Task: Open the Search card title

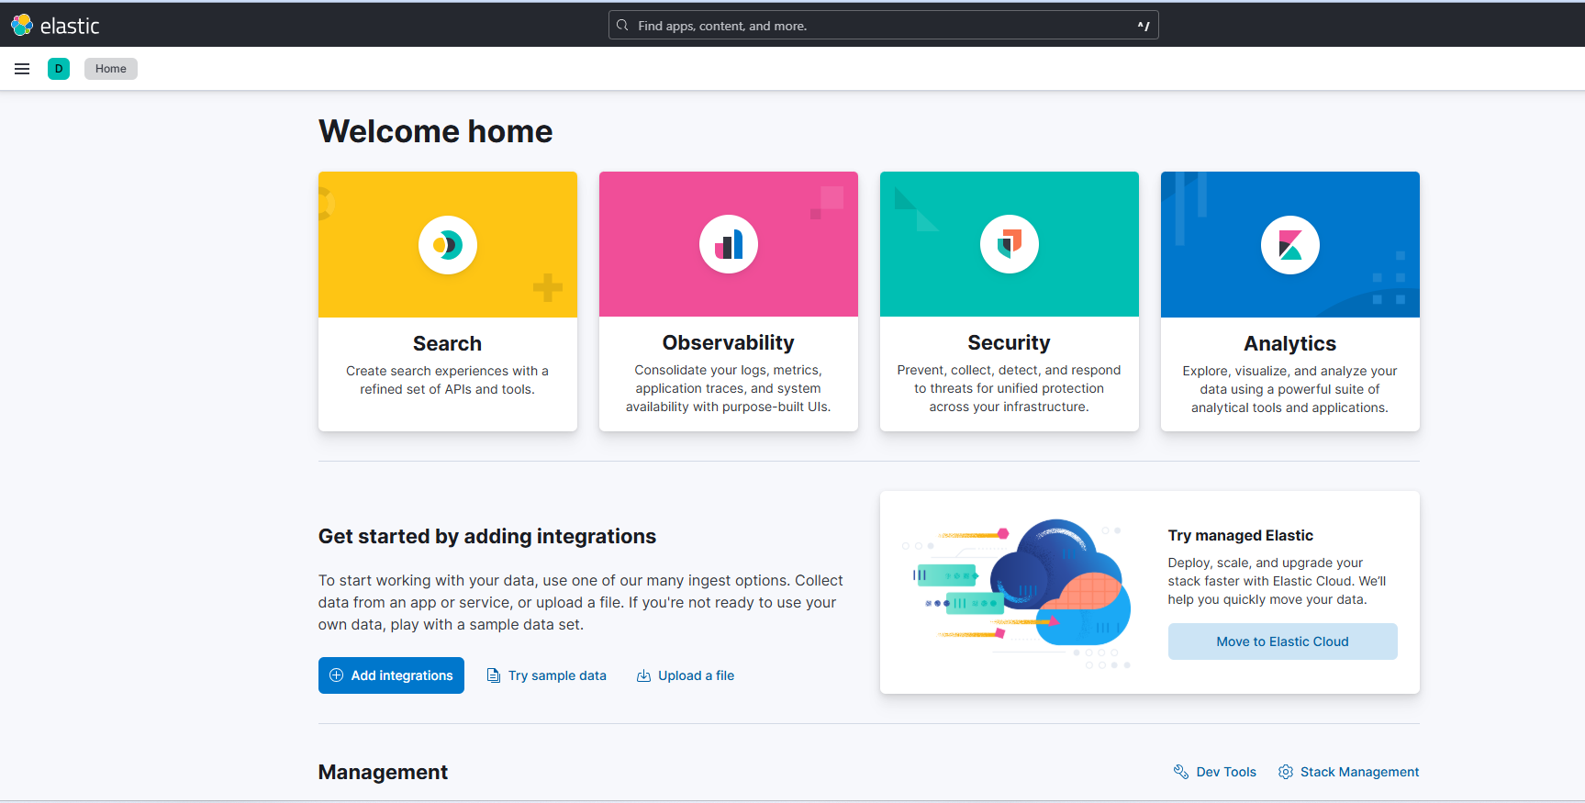Action: (447, 343)
